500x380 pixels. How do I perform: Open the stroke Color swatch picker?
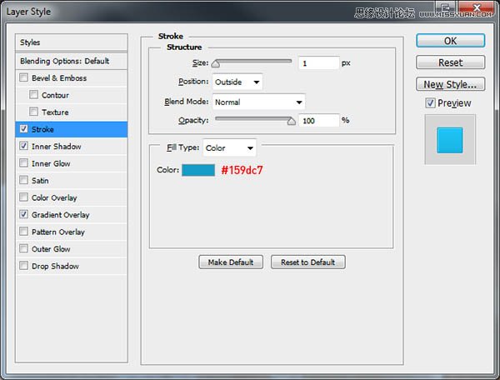(x=198, y=170)
